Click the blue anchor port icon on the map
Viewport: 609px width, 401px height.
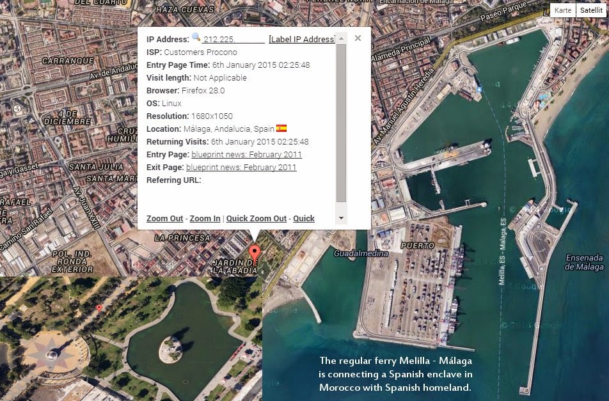coord(479,90)
